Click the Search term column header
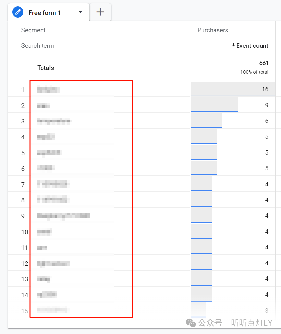Viewport: 281px width, 334px height. pos(38,45)
